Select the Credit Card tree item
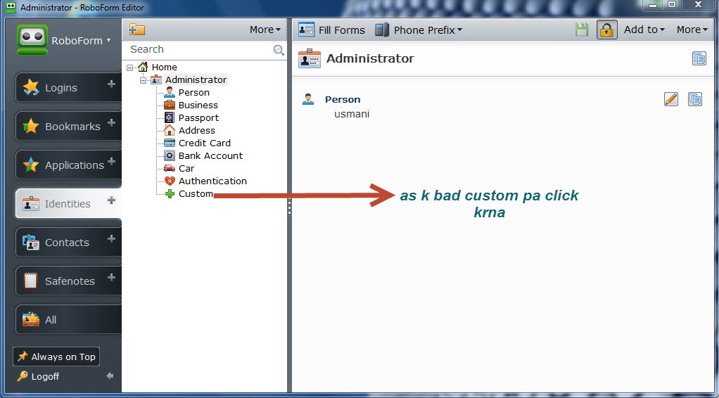The image size is (719, 398). coord(205,143)
